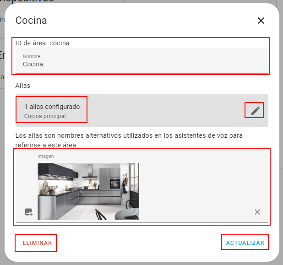Close the Cocina dialog with the X
Viewport: 283px width, 265px height.
point(261,21)
